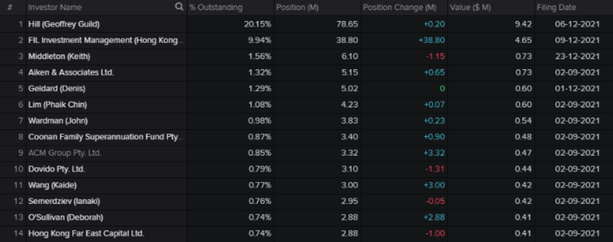The image size is (613, 242).
Task: Click the search magnifier icon in Investor Name header
Action: [x=179, y=7]
